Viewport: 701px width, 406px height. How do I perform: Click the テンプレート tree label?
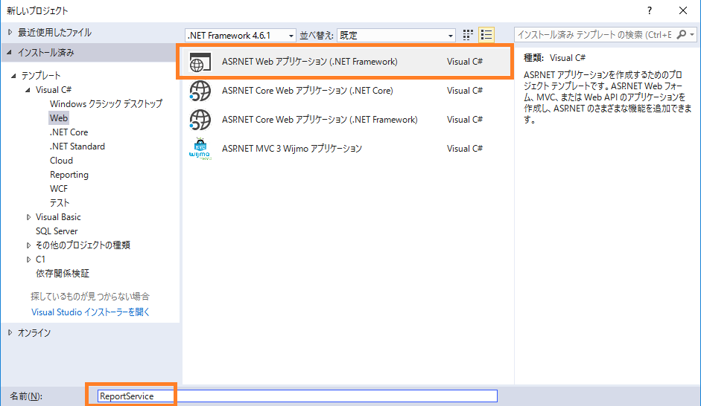tap(41, 75)
